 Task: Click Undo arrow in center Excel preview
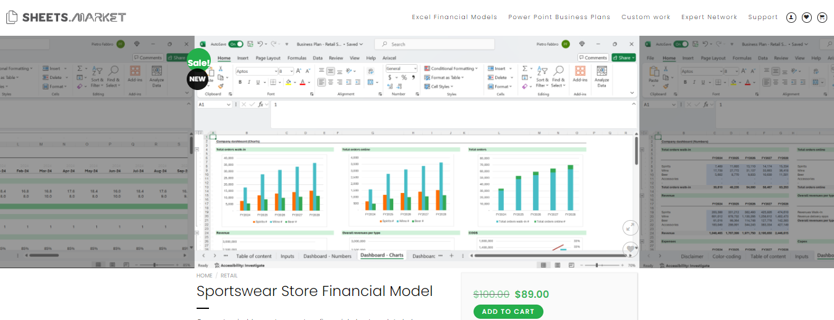[x=260, y=44]
